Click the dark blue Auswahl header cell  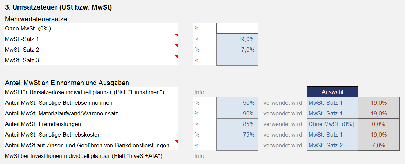pyautogui.click(x=332, y=92)
